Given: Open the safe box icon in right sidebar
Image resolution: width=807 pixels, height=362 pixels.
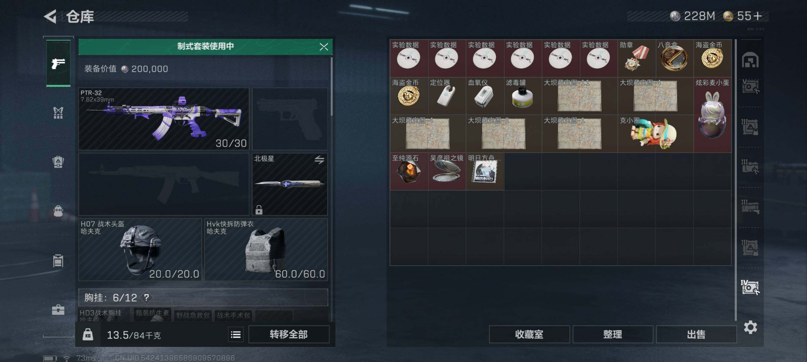Looking at the screenshot, I should (750, 60).
